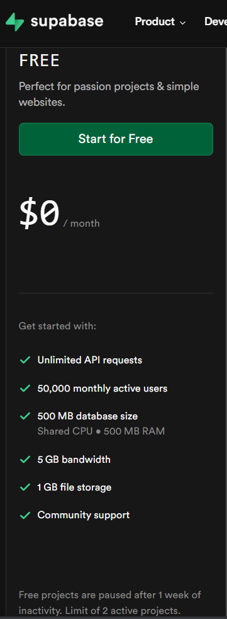
Task: Click the Shared CPU 500 MB RAM subtext
Action: coord(101,431)
